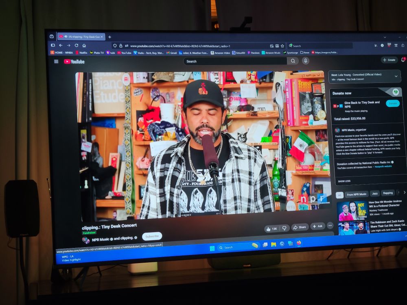Open the three-dot more actions menu

[330, 225]
